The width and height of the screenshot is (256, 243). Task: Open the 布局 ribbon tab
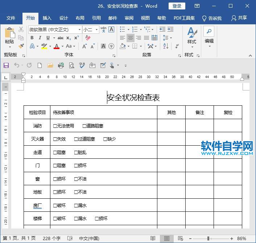pos(80,18)
